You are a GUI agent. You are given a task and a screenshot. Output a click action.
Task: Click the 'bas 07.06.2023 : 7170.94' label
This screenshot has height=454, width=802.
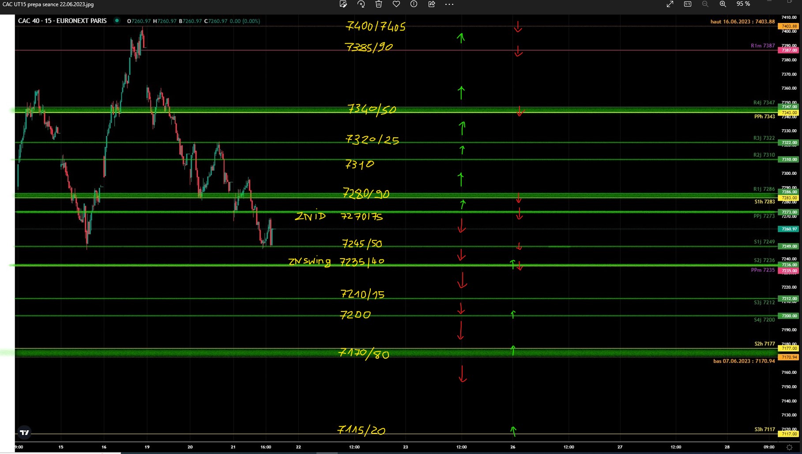point(744,361)
